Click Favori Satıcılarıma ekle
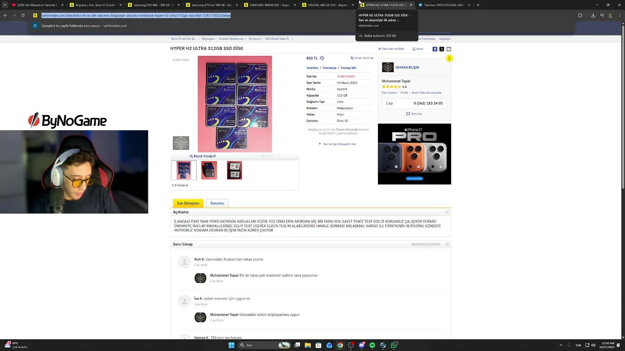 426,93
